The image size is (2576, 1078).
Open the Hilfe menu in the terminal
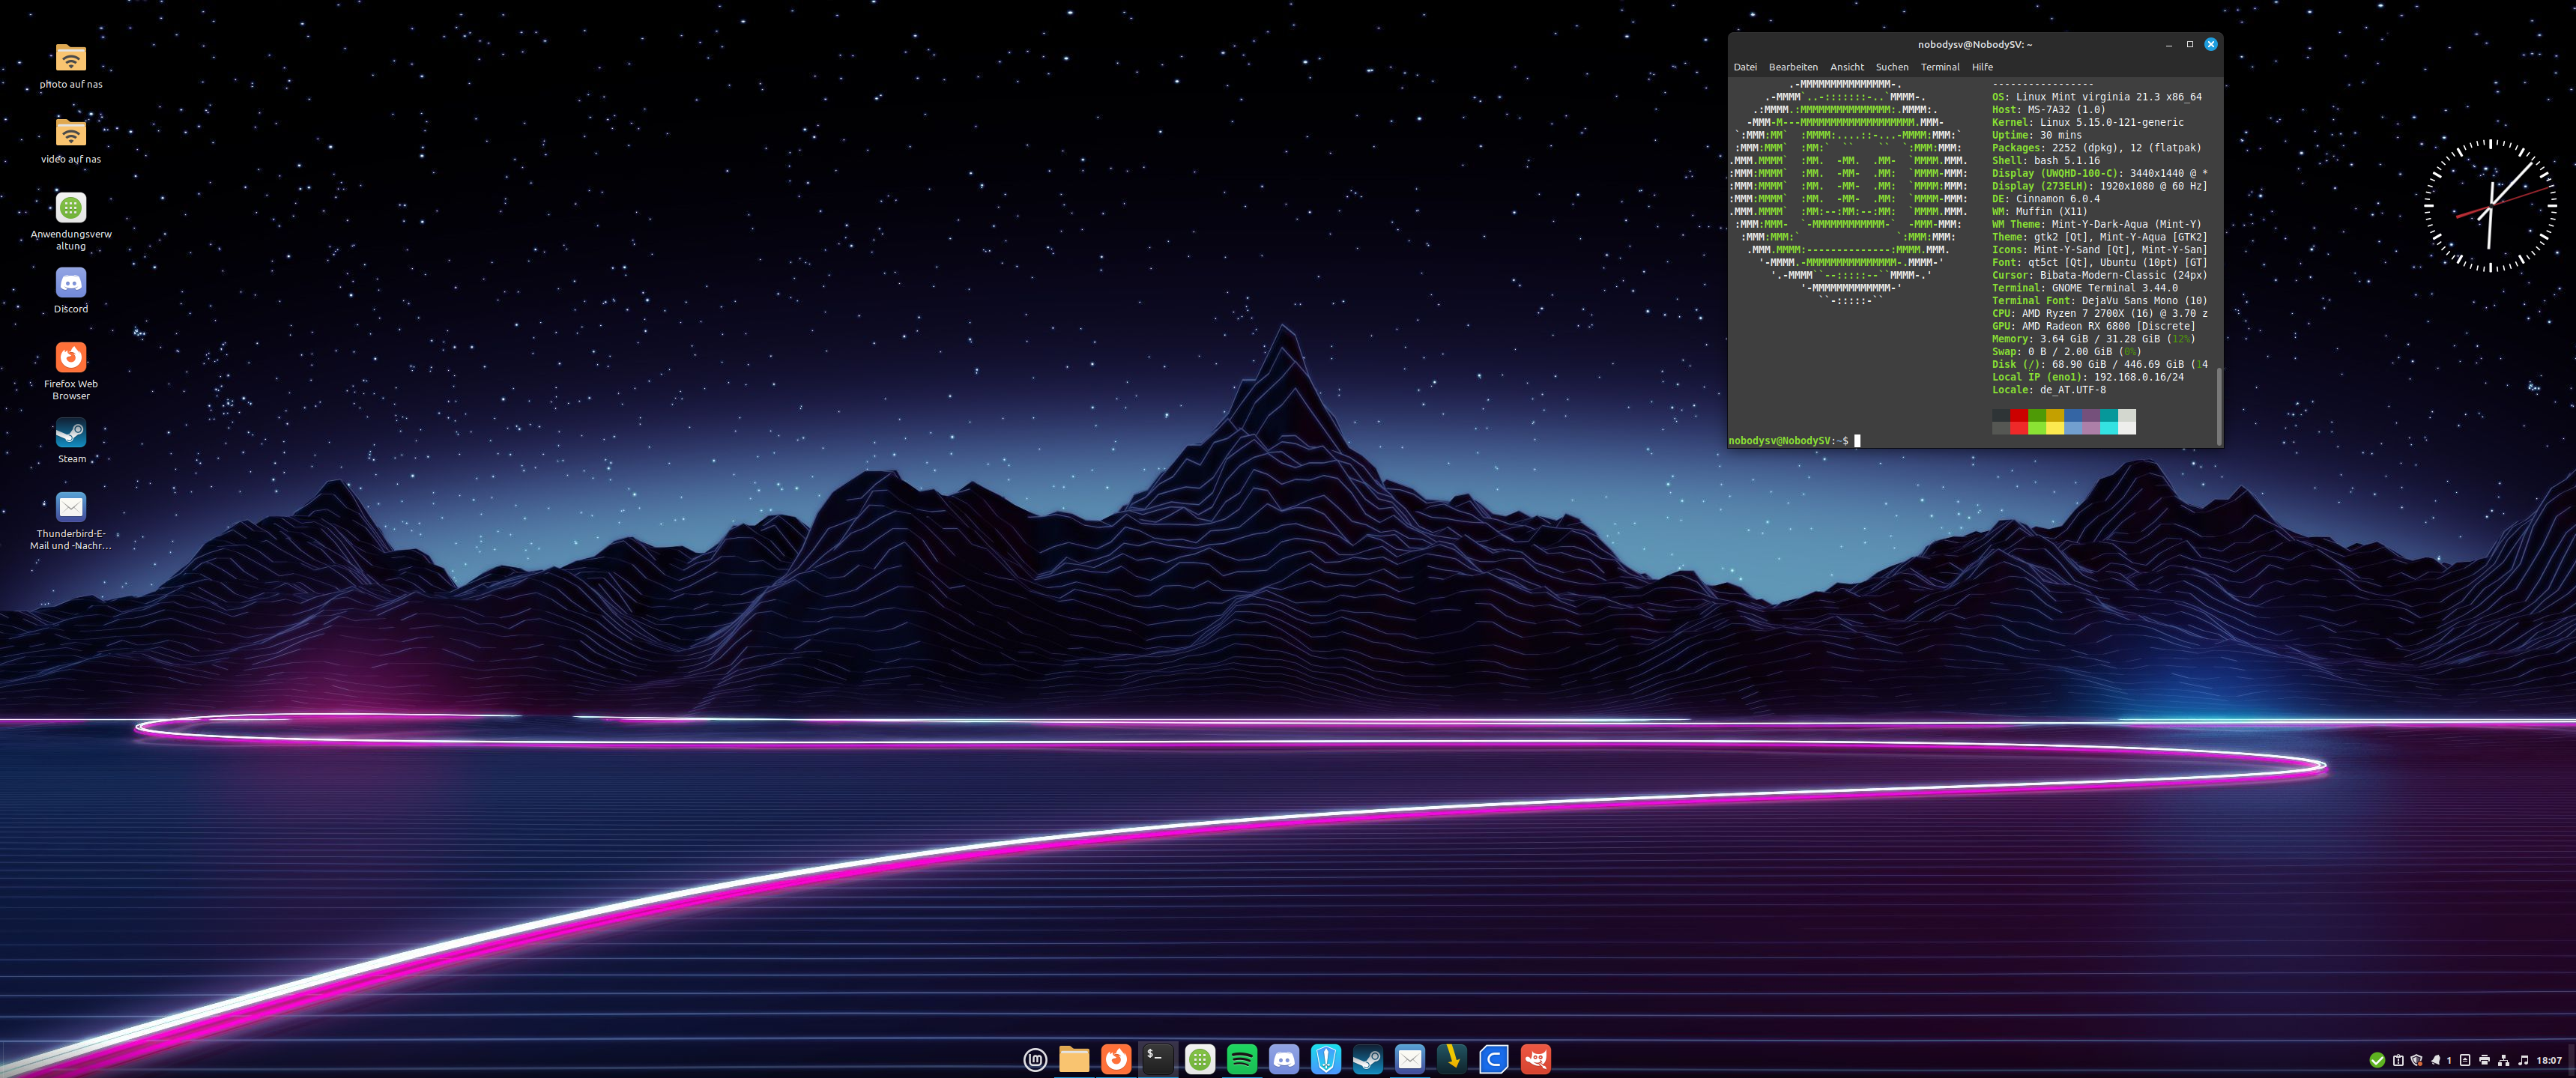click(x=1982, y=67)
